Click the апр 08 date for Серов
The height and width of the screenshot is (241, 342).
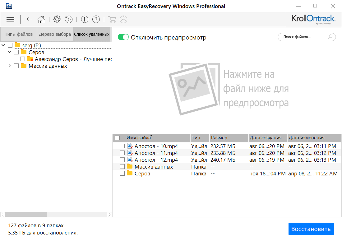(x=313, y=174)
